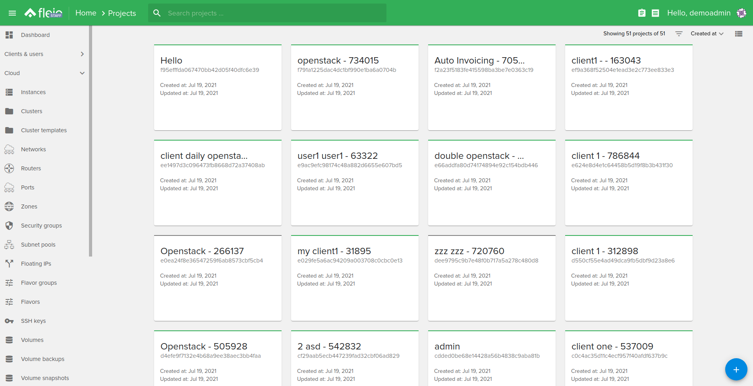Click the tasks clipboard icon in the header
Viewport: 753px width, 386px height.
tap(641, 13)
